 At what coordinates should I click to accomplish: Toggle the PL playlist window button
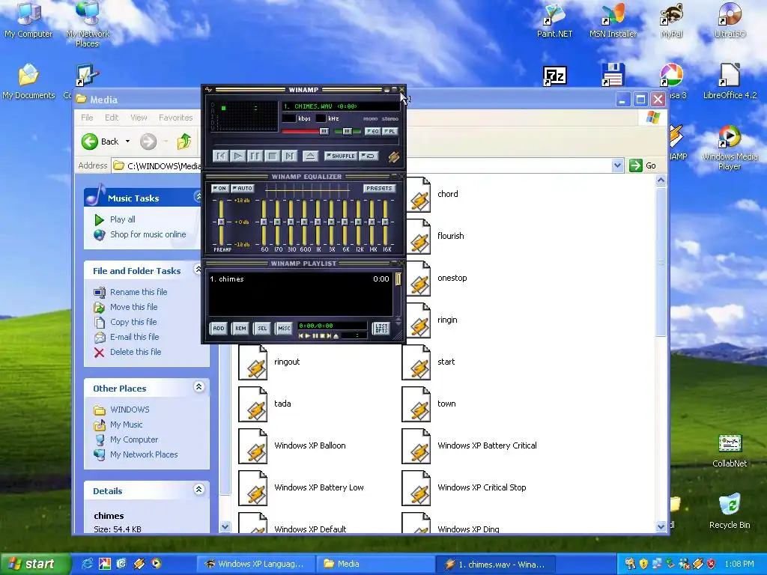389,131
